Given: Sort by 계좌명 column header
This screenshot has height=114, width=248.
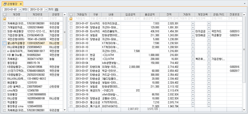Looking at the screenshot, I should 16,15.
